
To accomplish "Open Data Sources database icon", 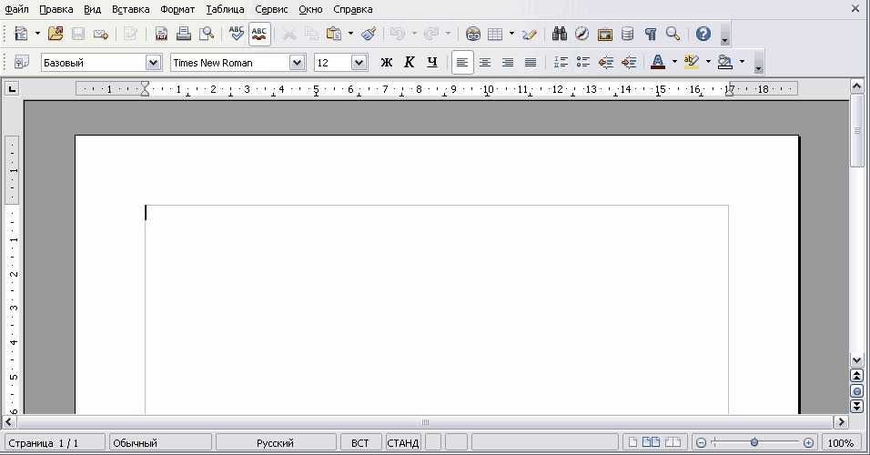I will point(627,35).
